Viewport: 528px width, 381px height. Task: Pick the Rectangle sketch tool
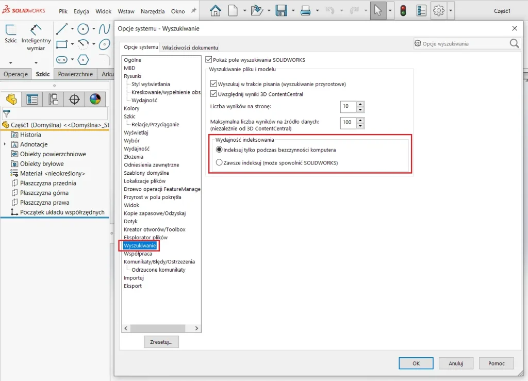pos(62,44)
